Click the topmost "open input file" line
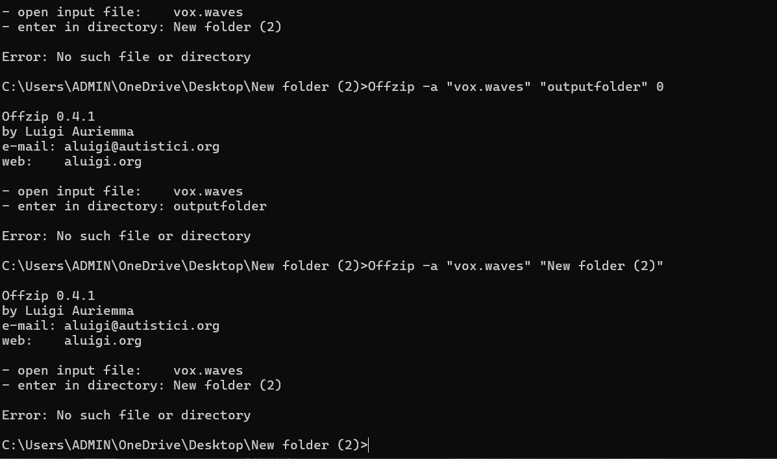The height and width of the screenshot is (459, 777). click(x=123, y=12)
